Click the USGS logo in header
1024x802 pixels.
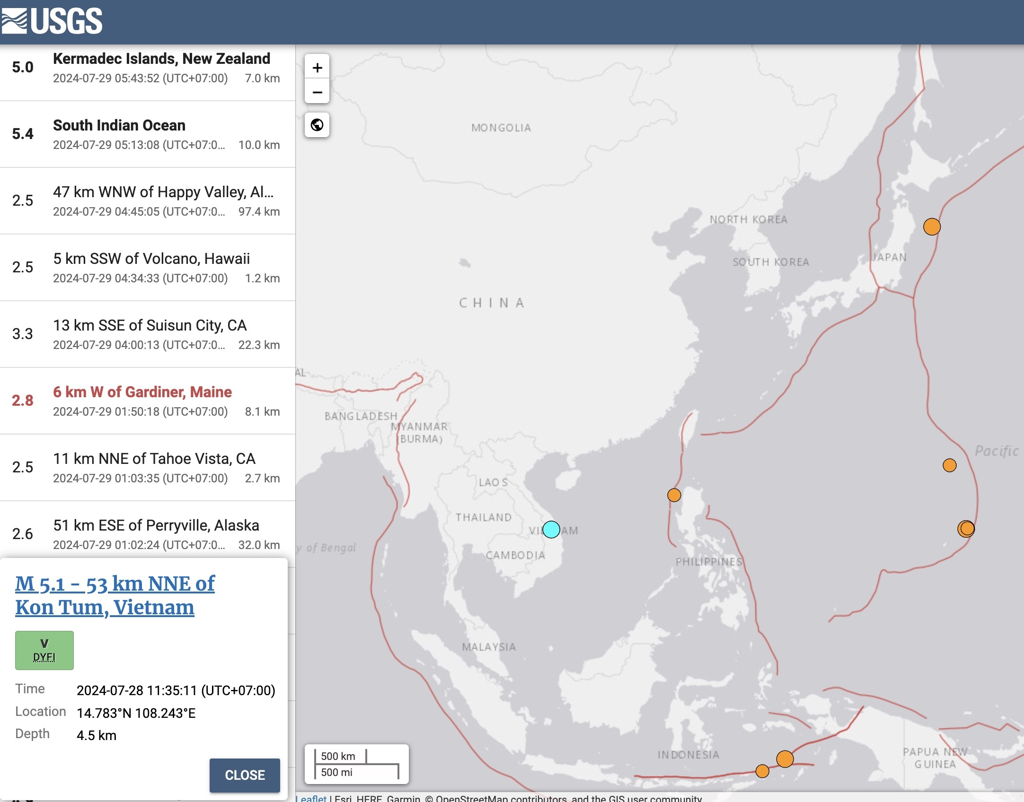pos(52,21)
